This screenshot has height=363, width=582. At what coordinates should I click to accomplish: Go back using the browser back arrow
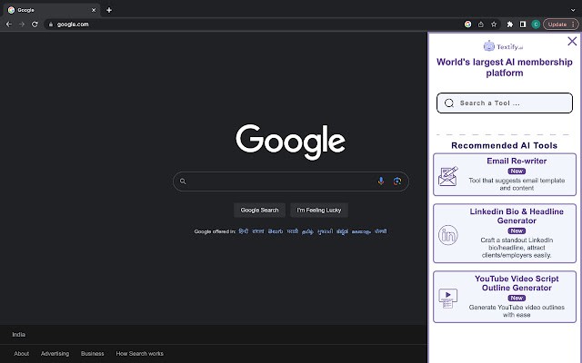point(9,25)
